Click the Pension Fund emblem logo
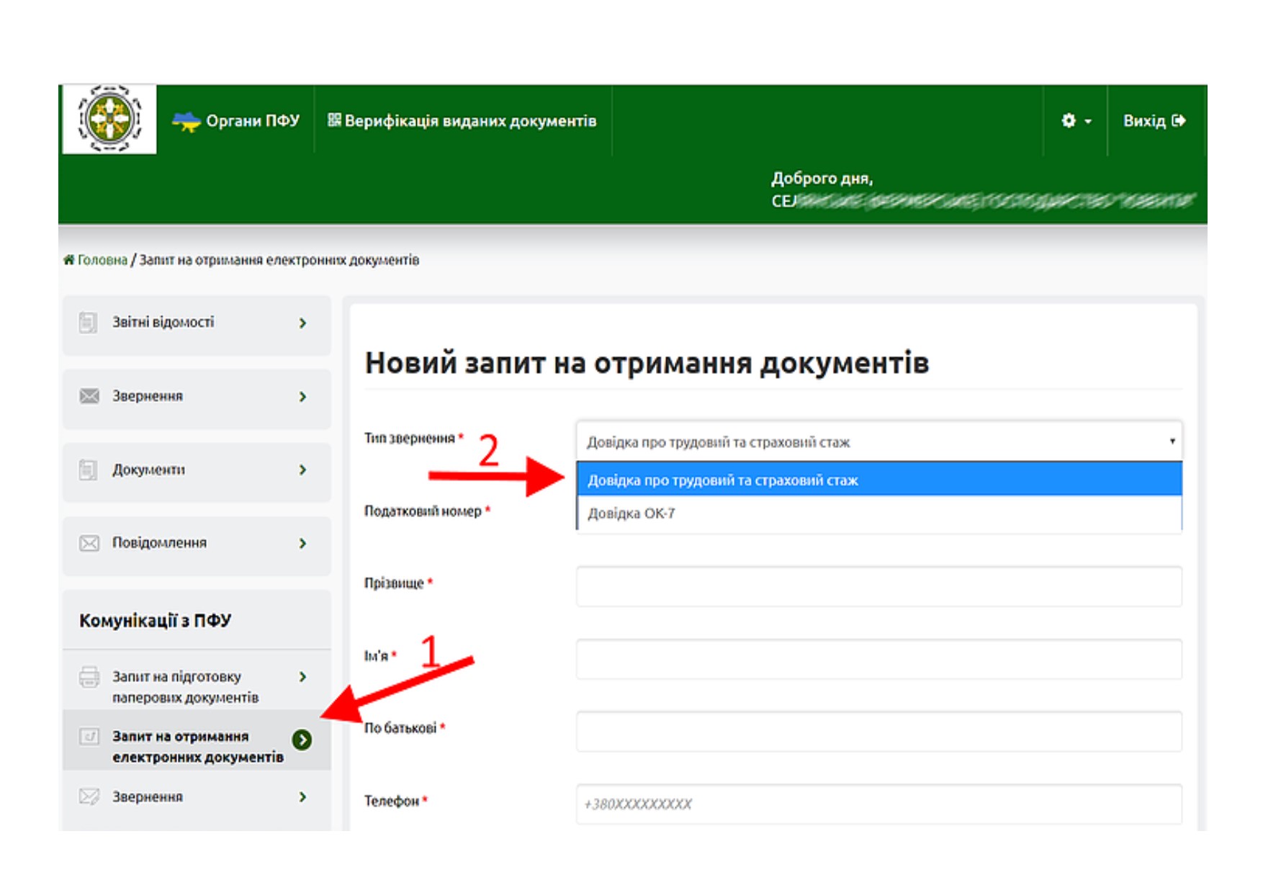The height and width of the screenshot is (893, 1263). point(109,119)
